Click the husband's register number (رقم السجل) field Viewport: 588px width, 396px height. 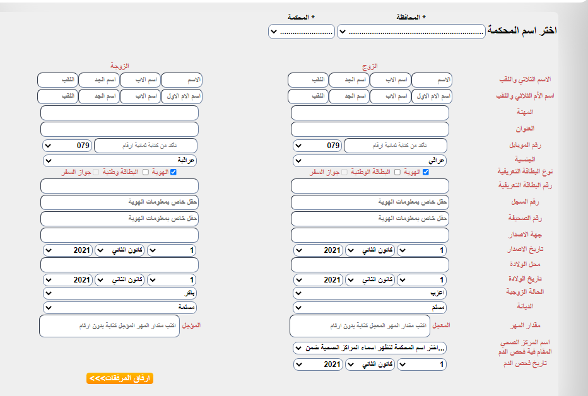(x=370, y=202)
